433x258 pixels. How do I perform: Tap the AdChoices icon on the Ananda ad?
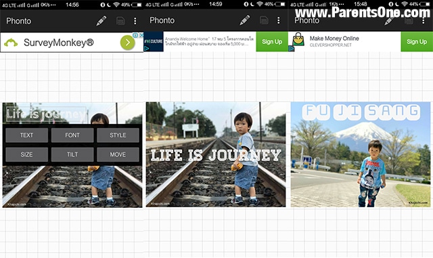[x=146, y=49]
